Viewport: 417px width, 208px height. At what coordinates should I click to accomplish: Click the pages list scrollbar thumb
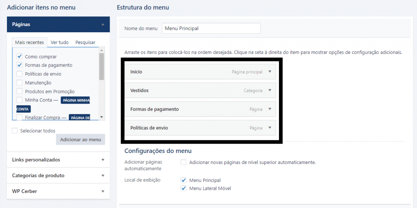(x=101, y=66)
